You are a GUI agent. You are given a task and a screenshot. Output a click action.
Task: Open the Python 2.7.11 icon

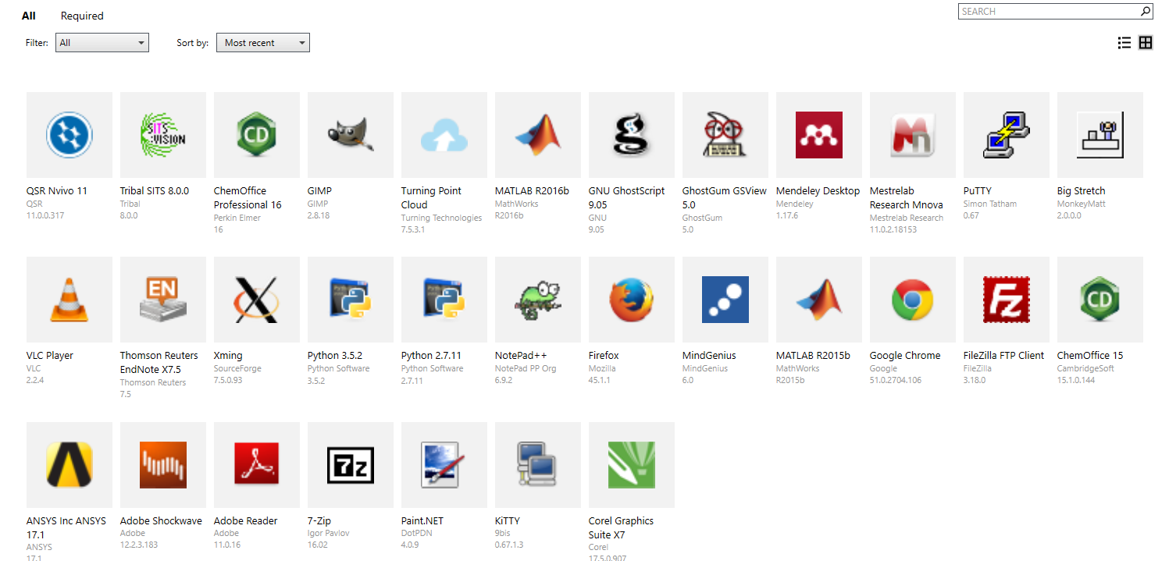coord(444,300)
